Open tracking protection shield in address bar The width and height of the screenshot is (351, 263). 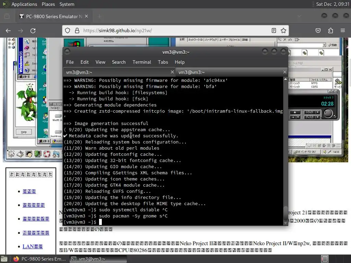click(x=68, y=30)
